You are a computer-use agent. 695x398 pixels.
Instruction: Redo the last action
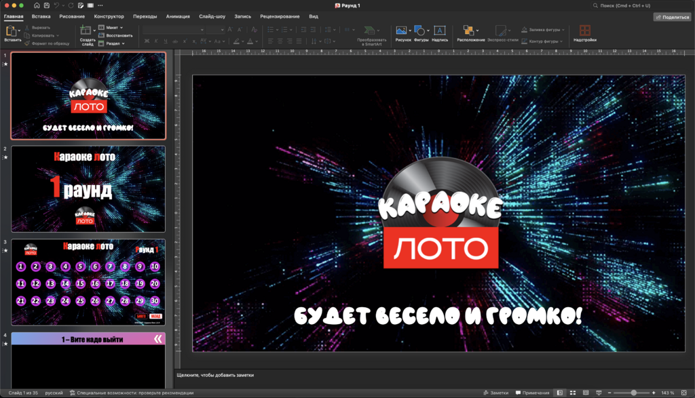pos(71,5)
